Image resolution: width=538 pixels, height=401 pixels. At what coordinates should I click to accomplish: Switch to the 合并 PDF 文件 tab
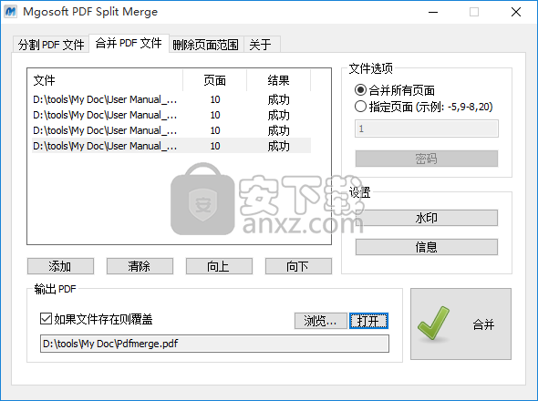coord(129,43)
